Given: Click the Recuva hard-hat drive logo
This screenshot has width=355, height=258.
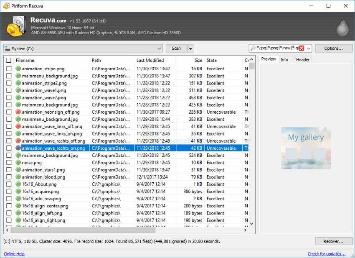Looking at the screenshot, I should pyautogui.click(x=15, y=26).
